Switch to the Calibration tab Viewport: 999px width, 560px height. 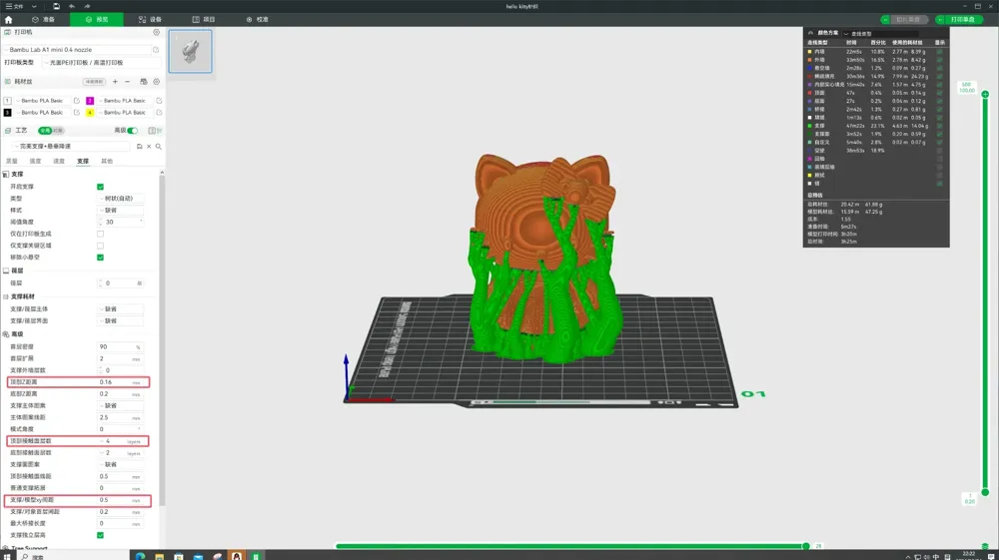pyautogui.click(x=258, y=20)
